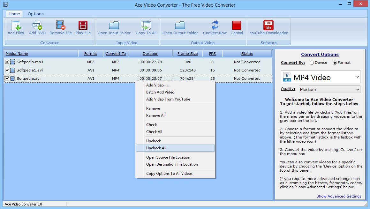Choose Open Source File Location
Image resolution: width=370 pixels, height=209 pixels.
pos(168,157)
